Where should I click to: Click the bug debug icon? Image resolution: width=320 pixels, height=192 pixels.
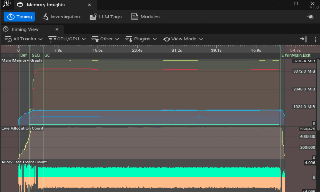coord(311,17)
